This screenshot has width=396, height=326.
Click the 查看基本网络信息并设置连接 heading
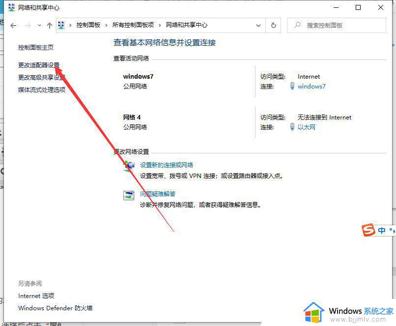pos(165,42)
